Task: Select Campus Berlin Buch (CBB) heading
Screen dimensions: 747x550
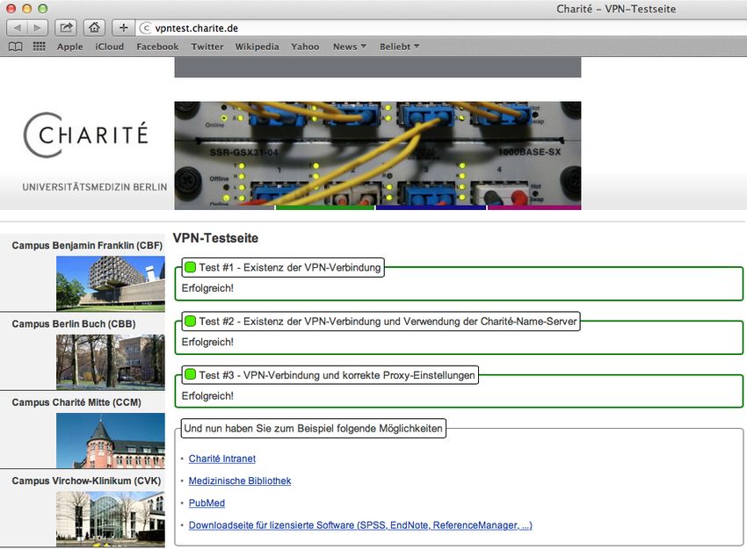Action: (x=74, y=324)
